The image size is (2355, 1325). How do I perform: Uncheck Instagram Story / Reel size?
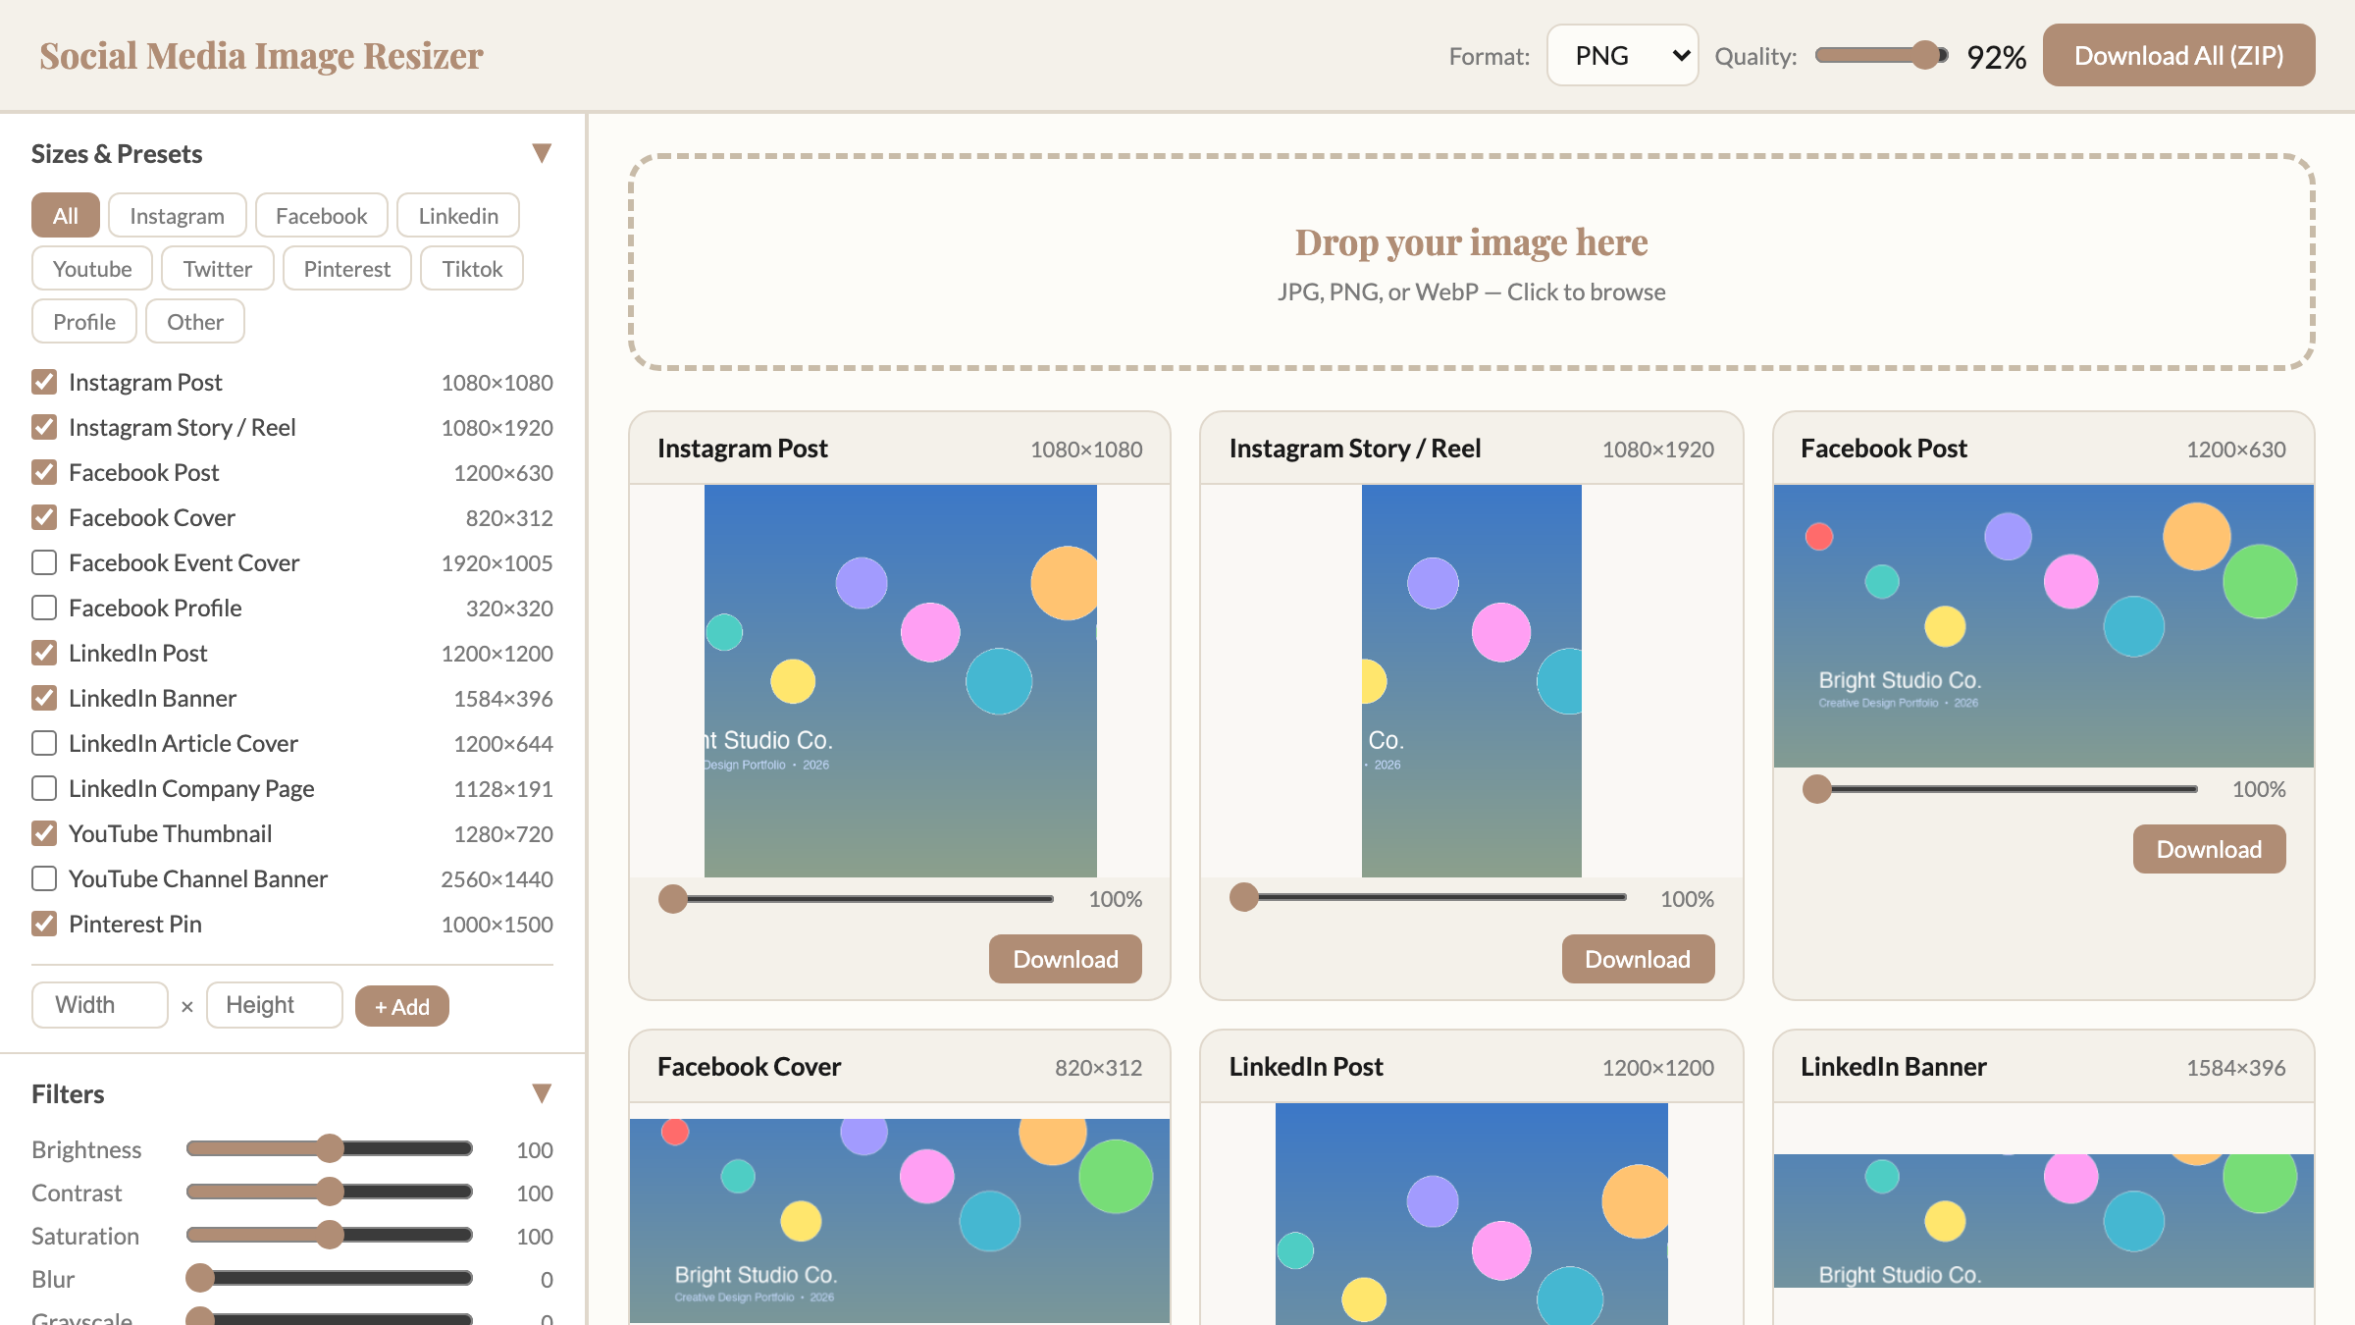tap(44, 427)
